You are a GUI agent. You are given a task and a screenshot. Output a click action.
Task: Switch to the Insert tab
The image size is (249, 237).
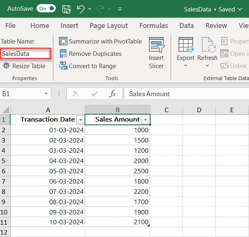(x=69, y=25)
